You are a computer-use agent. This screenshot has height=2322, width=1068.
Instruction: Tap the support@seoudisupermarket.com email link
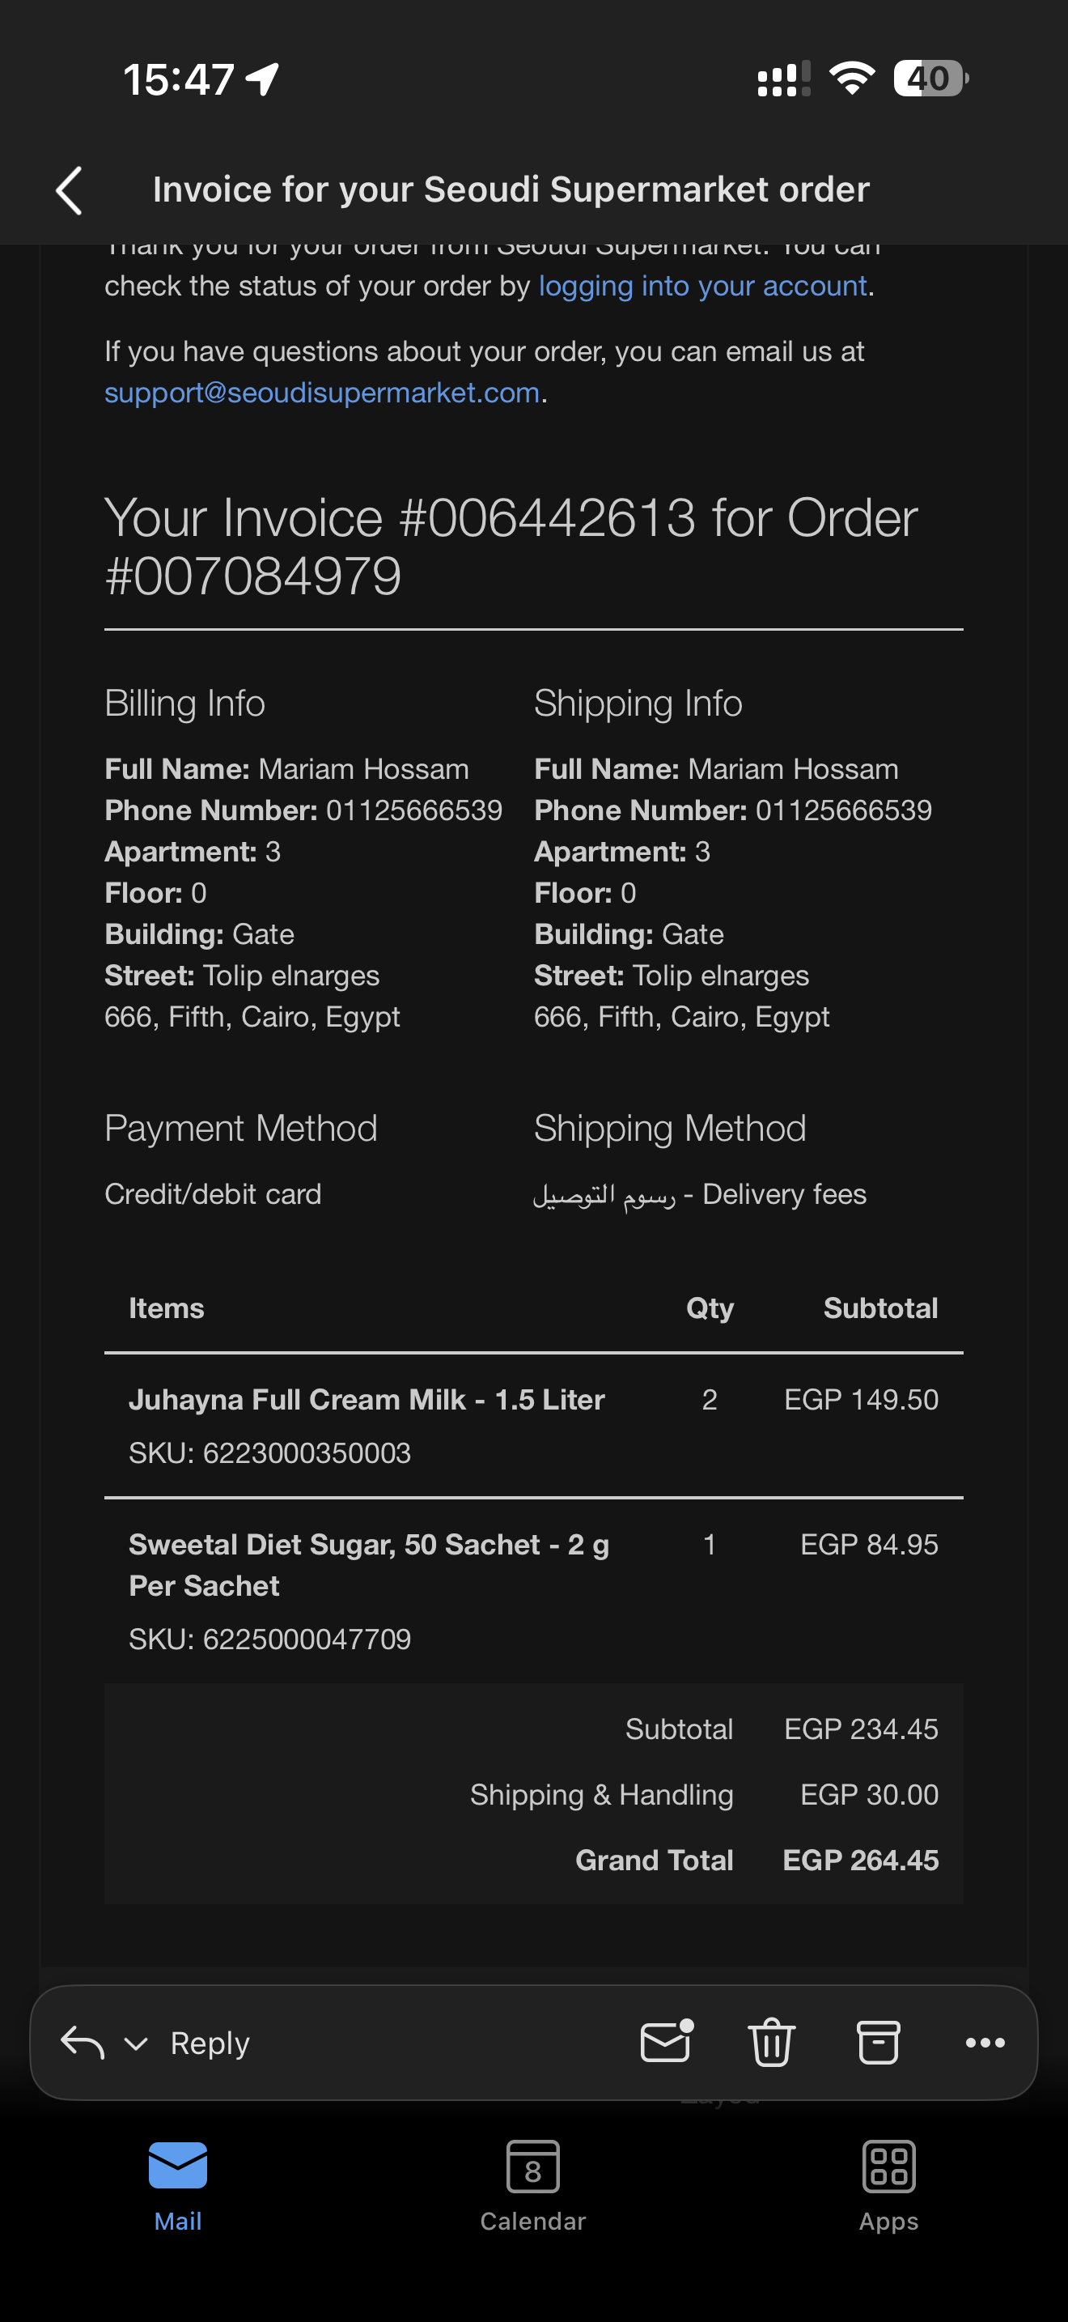(x=321, y=393)
